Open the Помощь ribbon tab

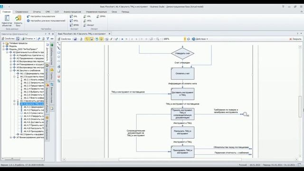click(x=125, y=12)
